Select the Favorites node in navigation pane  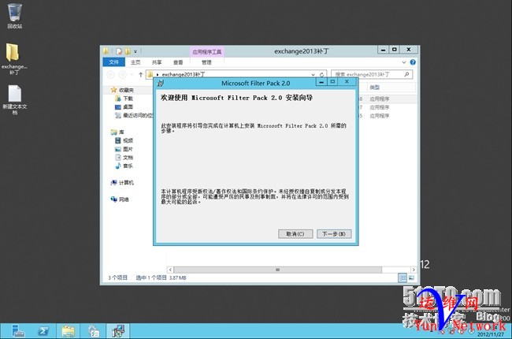pyautogui.click(x=122, y=90)
